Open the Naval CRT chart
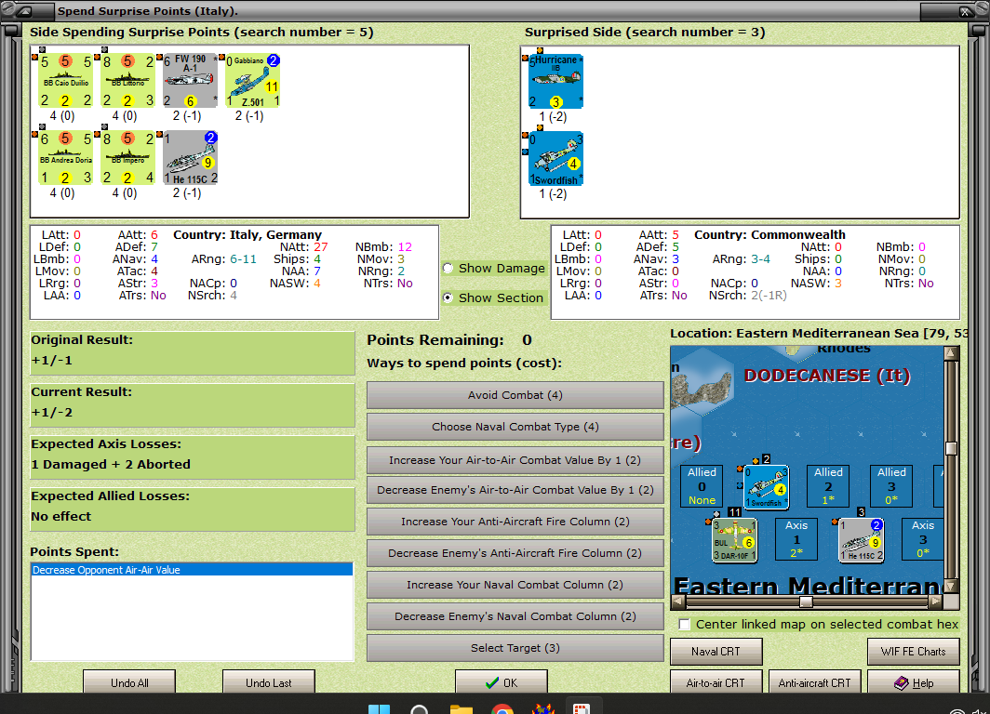Screen dimensions: 990x714 (716, 651)
